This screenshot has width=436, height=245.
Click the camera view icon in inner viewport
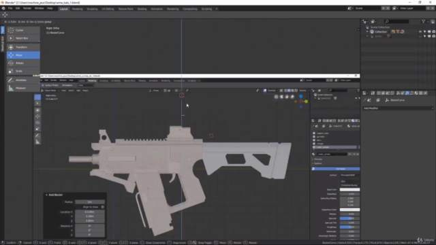(281, 97)
